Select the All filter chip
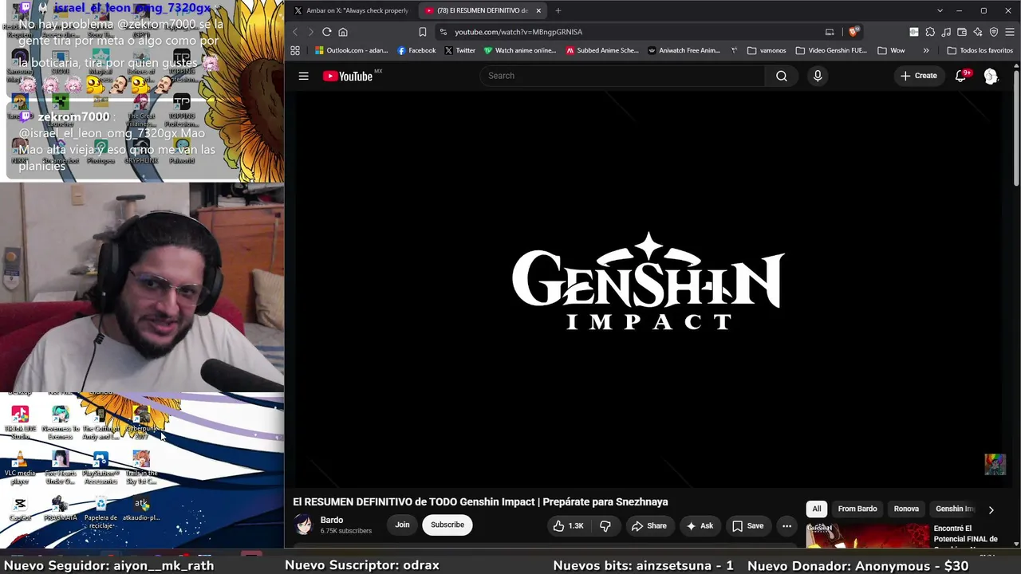Screen dimensions: 1021x574 [x=817, y=509]
